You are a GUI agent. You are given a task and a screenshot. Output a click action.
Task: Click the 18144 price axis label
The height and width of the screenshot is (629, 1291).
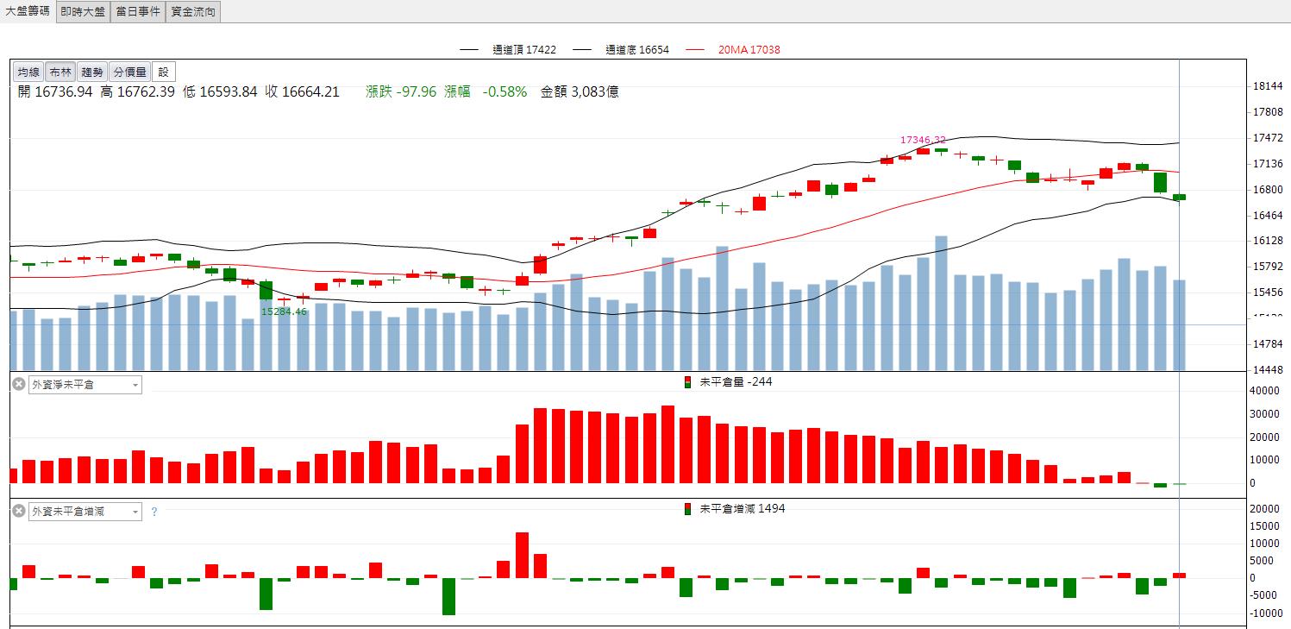[1267, 86]
